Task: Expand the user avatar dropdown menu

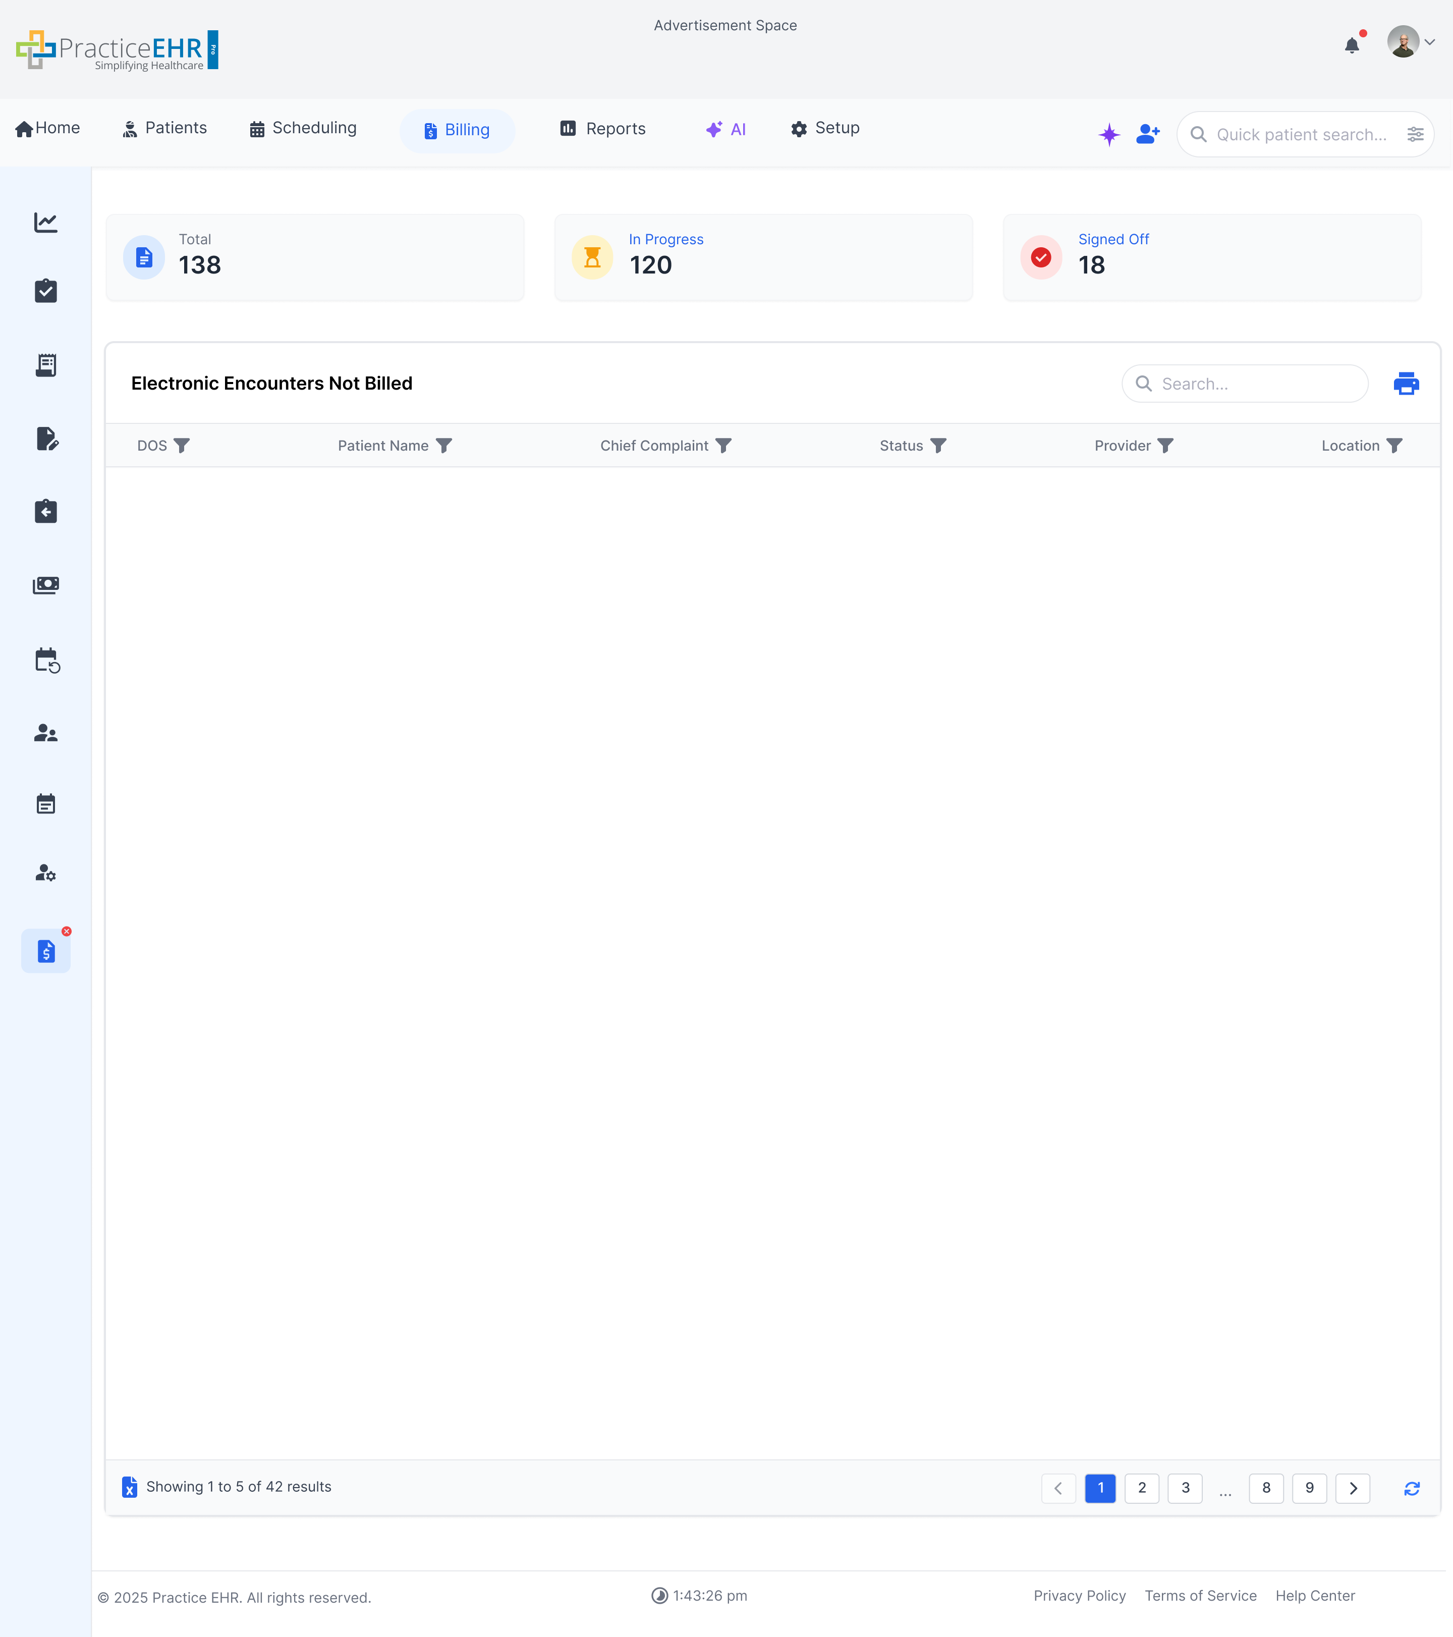Action: (1429, 42)
